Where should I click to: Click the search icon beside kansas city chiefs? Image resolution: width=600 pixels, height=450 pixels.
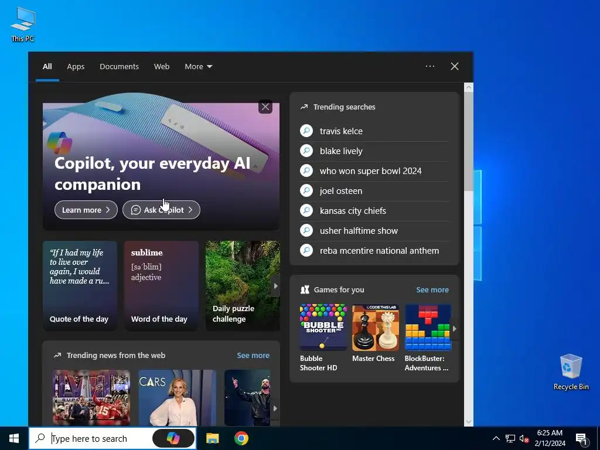tap(306, 210)
